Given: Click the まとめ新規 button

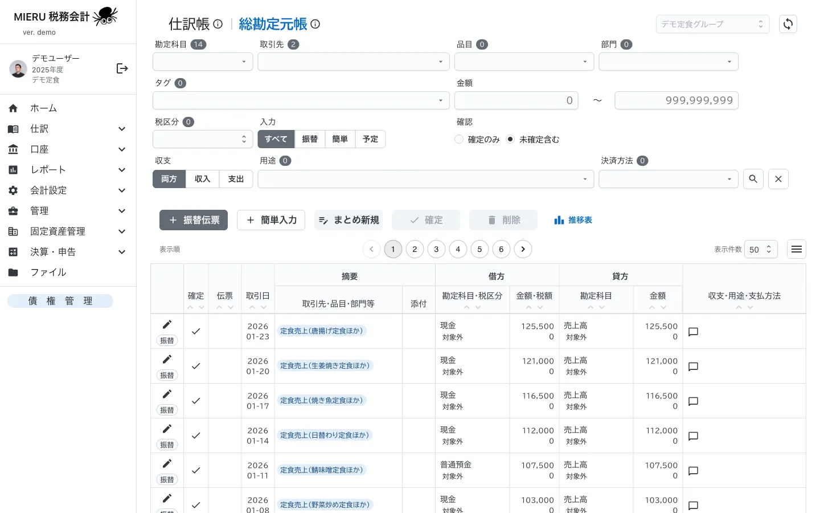Looking at the screenshot, I should tap(348, 220).
